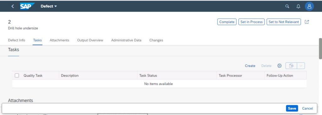This screenshot has height=115, width=322.
Task: Click the Complete button
Action: (227, 22)
